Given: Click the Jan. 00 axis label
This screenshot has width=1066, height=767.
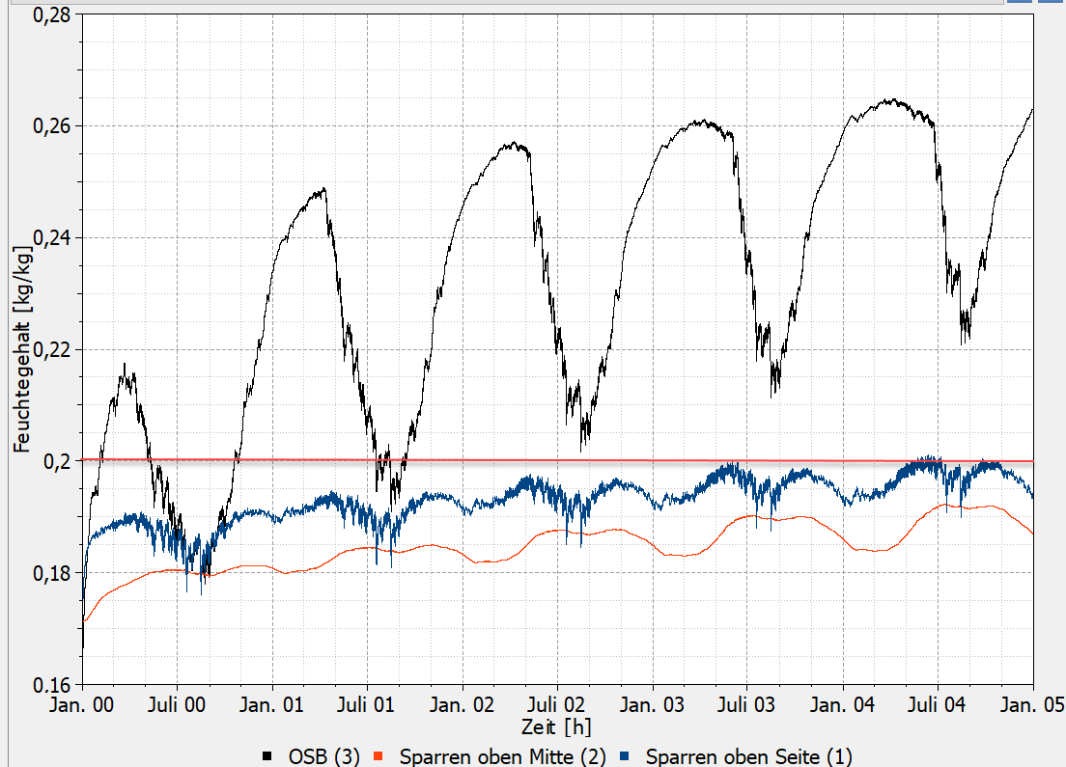Looking at the screenshot, I should tap(81, 704).
